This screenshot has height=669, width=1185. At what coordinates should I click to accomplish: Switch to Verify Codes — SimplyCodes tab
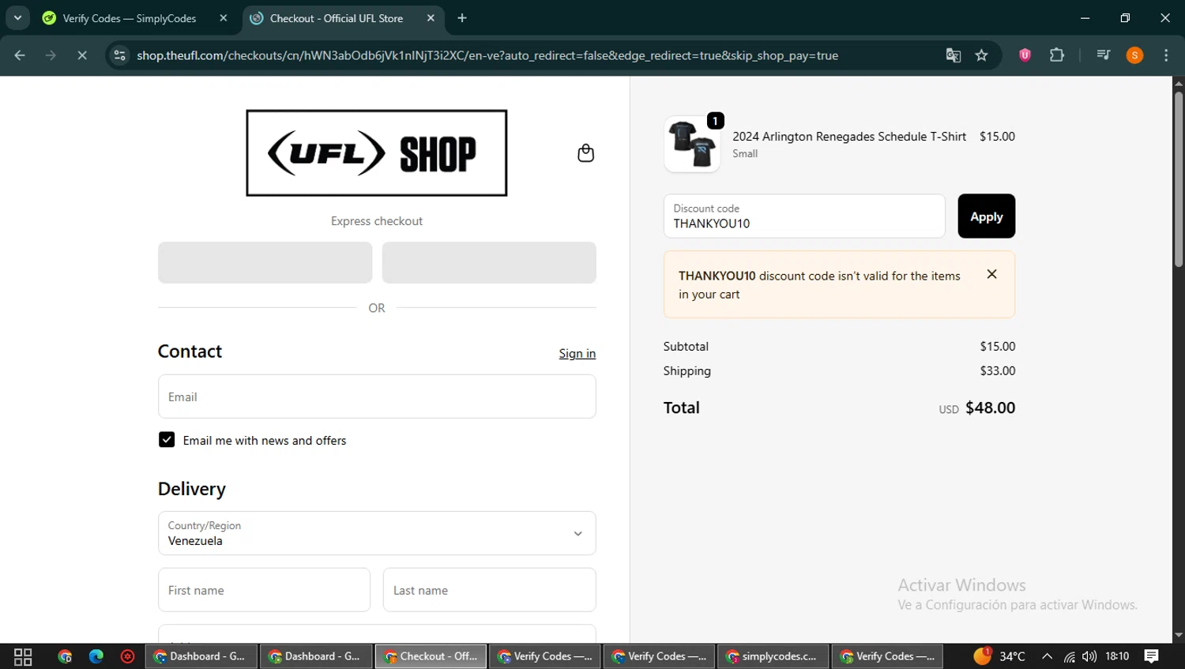point(129,18)
